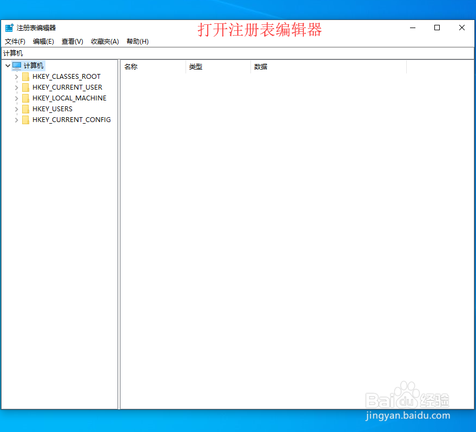Screen dimensions: 476x432
Task: Expand the HKEY_CLASSES_ROOT key
Action: coord(17,77)
